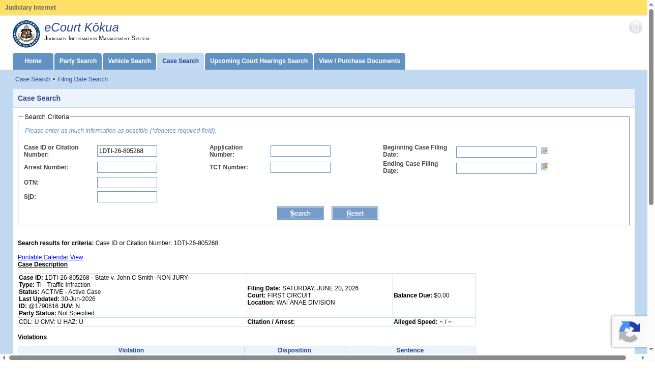Click the Case Description heading

[43, 264]
